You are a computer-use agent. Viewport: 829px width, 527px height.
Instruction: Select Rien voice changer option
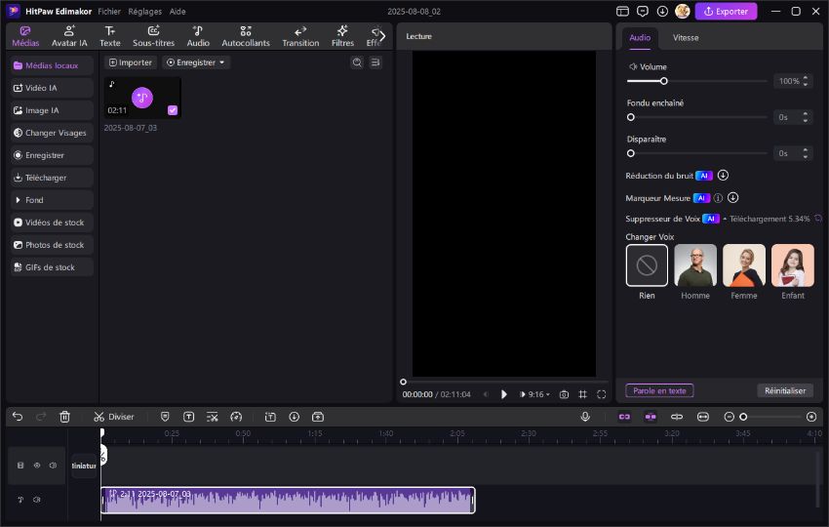pos(647,265)
